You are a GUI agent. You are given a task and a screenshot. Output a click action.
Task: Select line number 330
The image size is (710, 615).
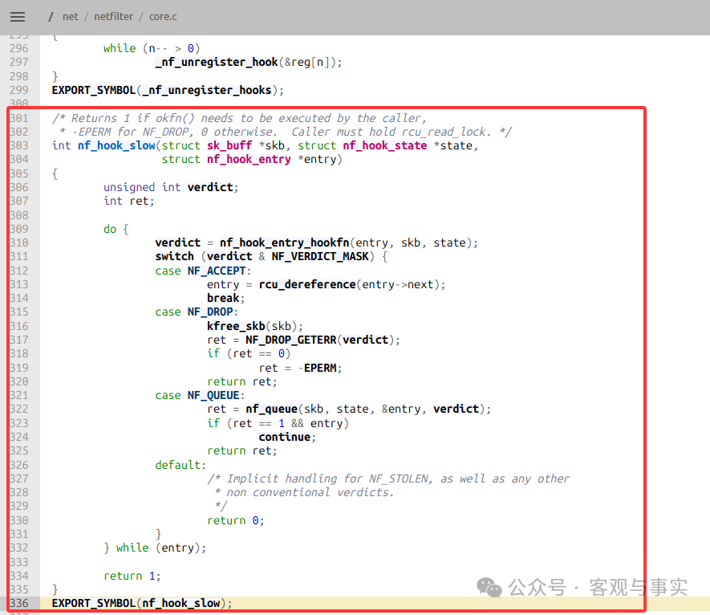click(19, 521)
